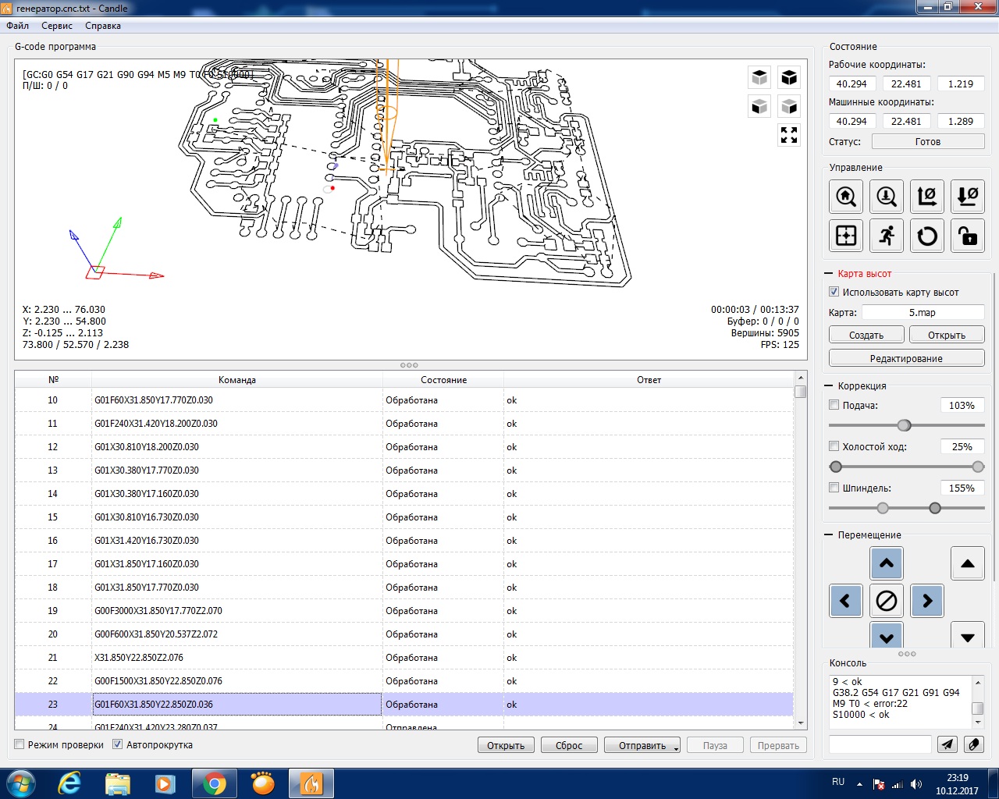Enable the Режим проверки checkbox

pyautogui.click(x=20, y=744)
